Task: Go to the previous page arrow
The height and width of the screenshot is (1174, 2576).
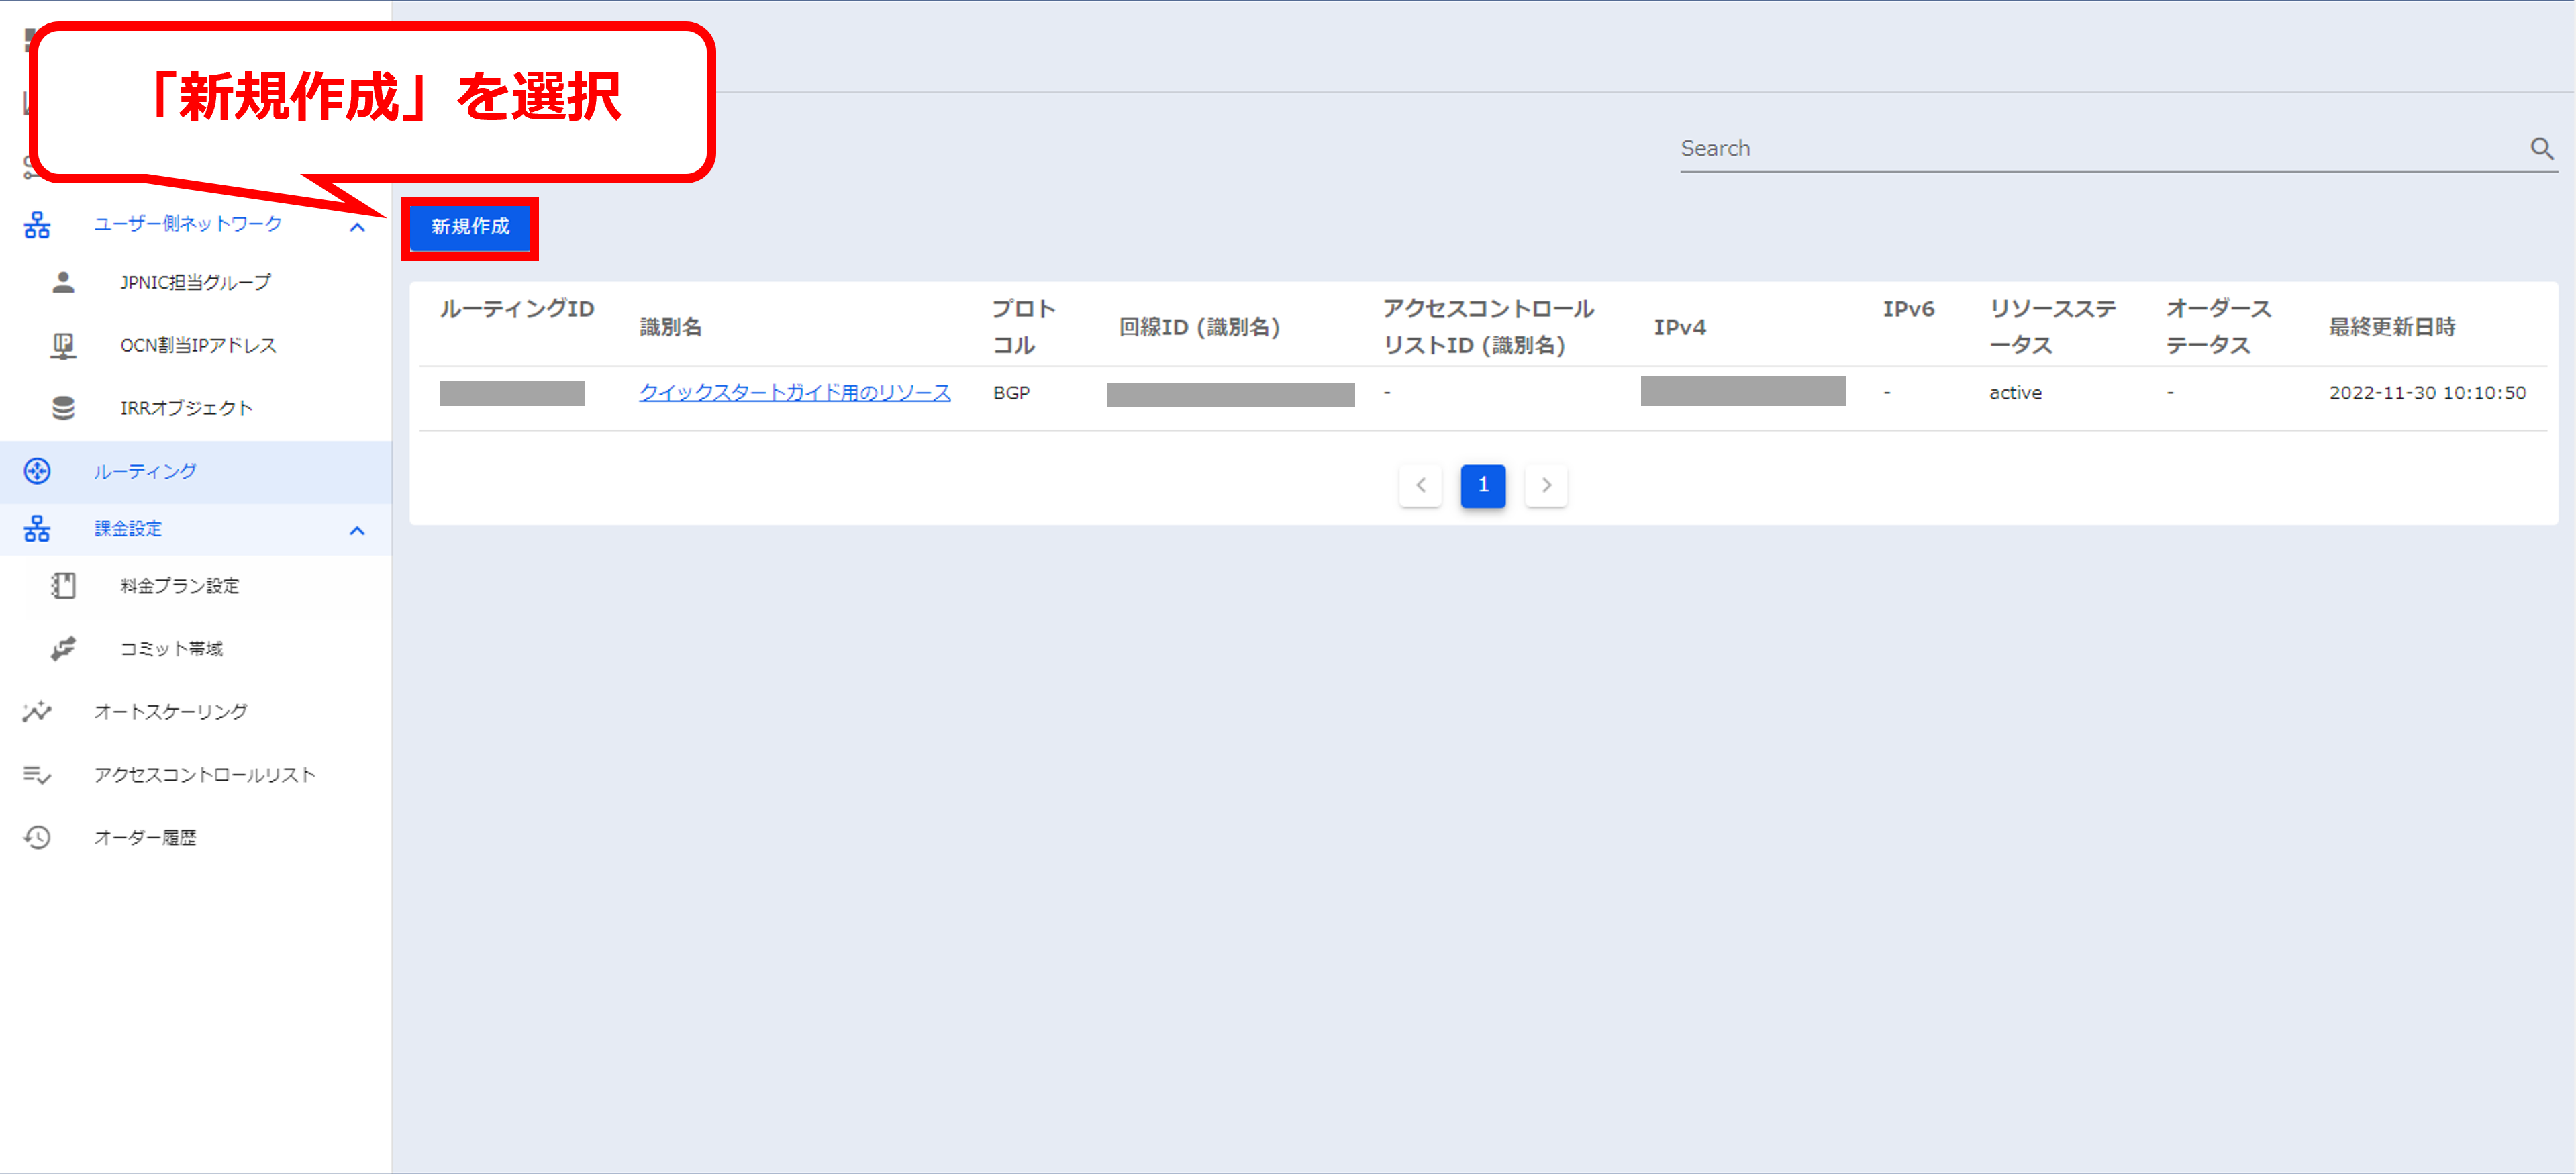Action: 1420,486
